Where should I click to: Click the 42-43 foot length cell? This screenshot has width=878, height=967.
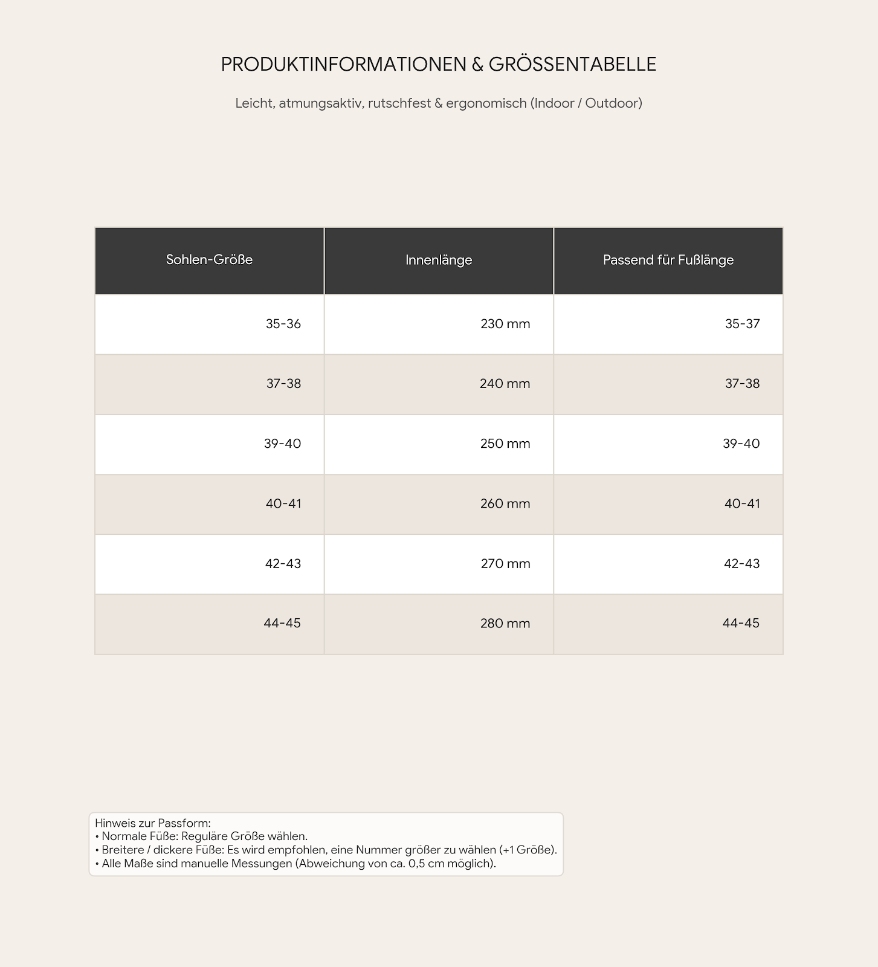pos(668,563)
